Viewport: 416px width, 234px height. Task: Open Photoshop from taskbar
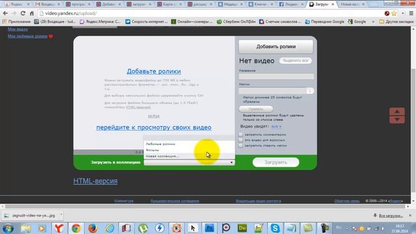point(209,228)
